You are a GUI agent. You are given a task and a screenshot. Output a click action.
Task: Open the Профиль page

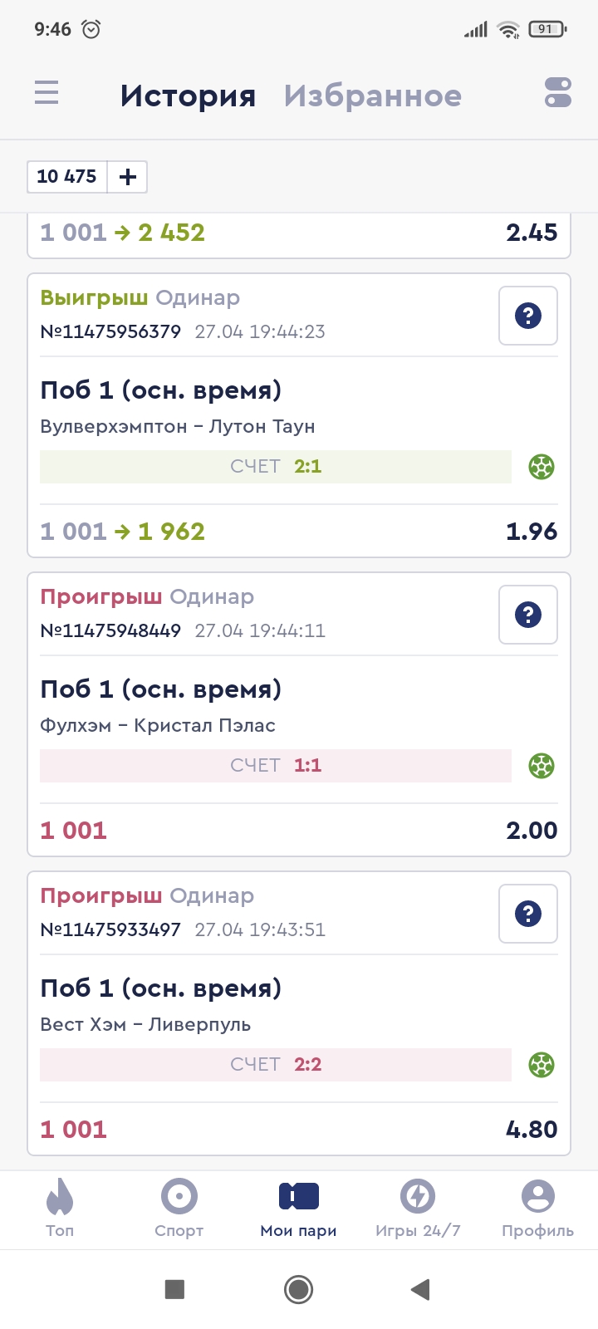pos(537,1209)
